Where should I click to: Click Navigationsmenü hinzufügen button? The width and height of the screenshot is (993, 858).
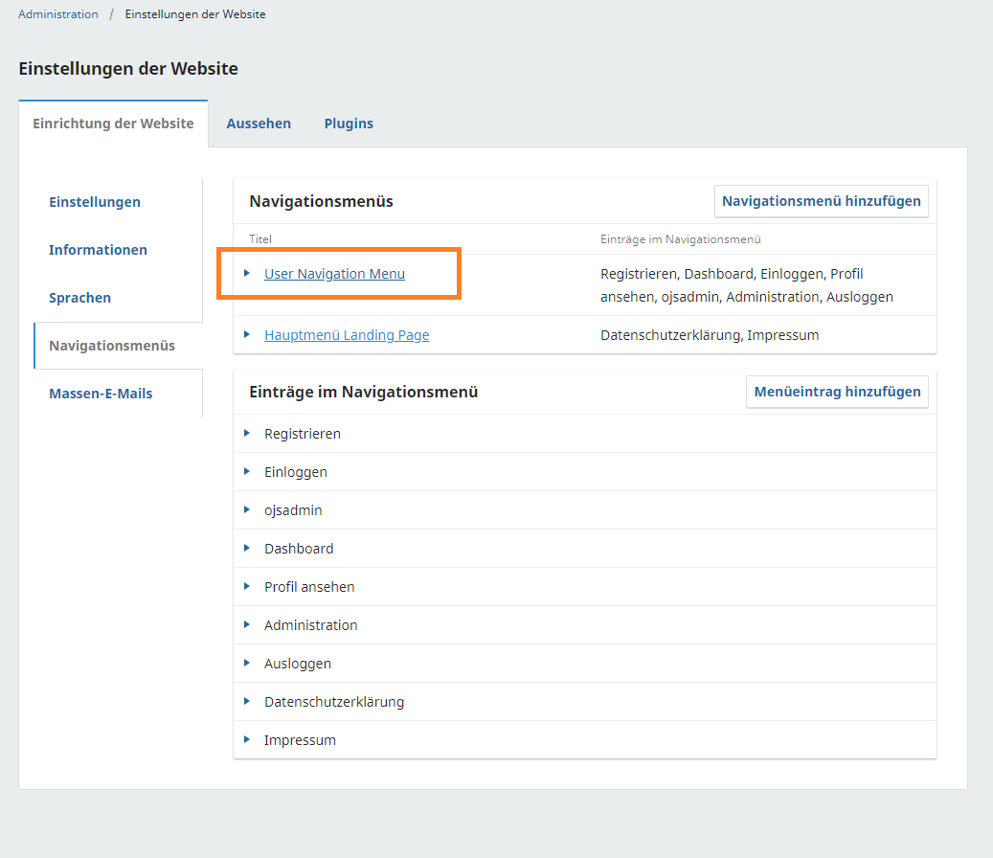point(821,201)
